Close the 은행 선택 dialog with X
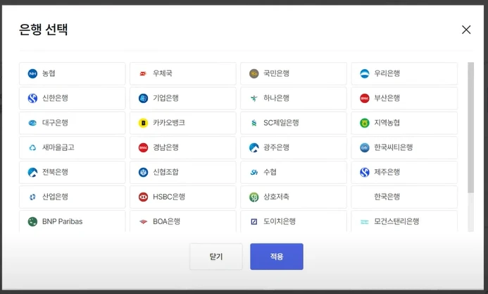488x294 pixels. (466, 30)
